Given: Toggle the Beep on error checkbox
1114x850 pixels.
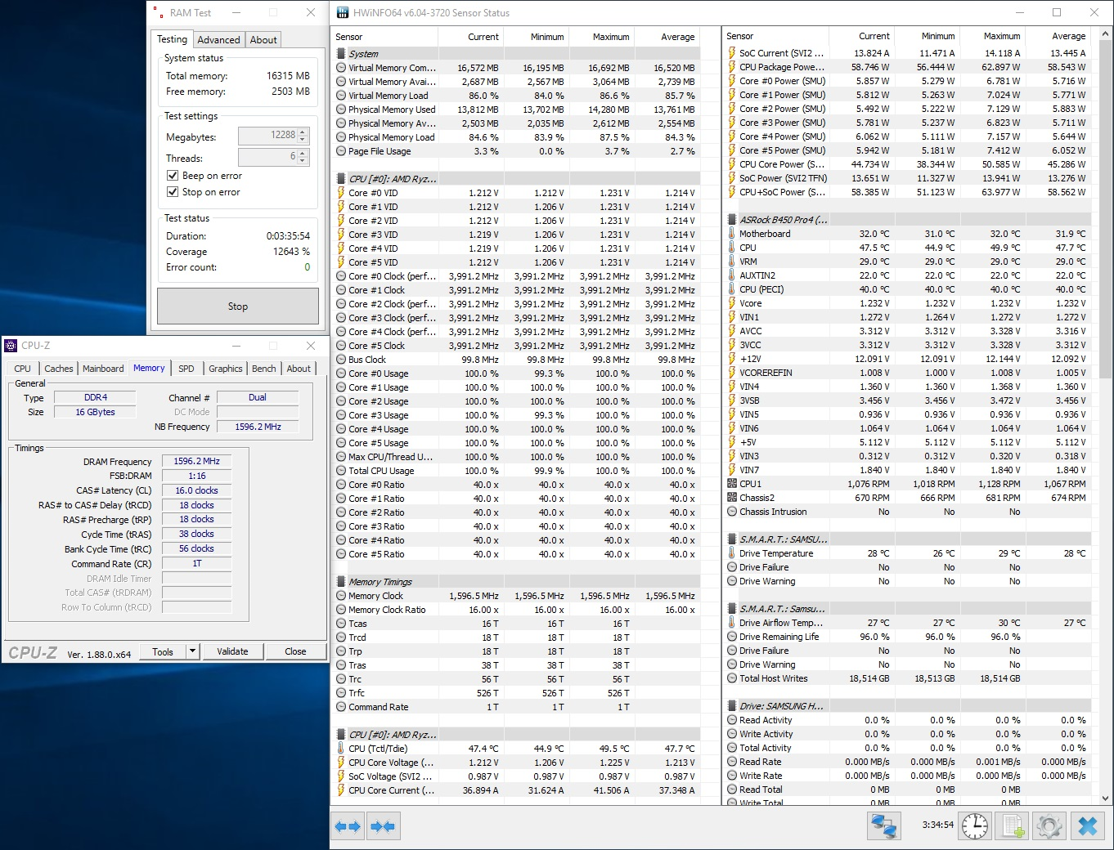Looking at the screenshot, I should click(x=173, y=176).
